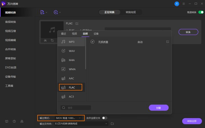
Task: Click the 转换全部 button
Action: click(192, 121)
